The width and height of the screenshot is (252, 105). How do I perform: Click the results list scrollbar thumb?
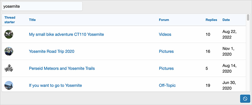point(248,18)
